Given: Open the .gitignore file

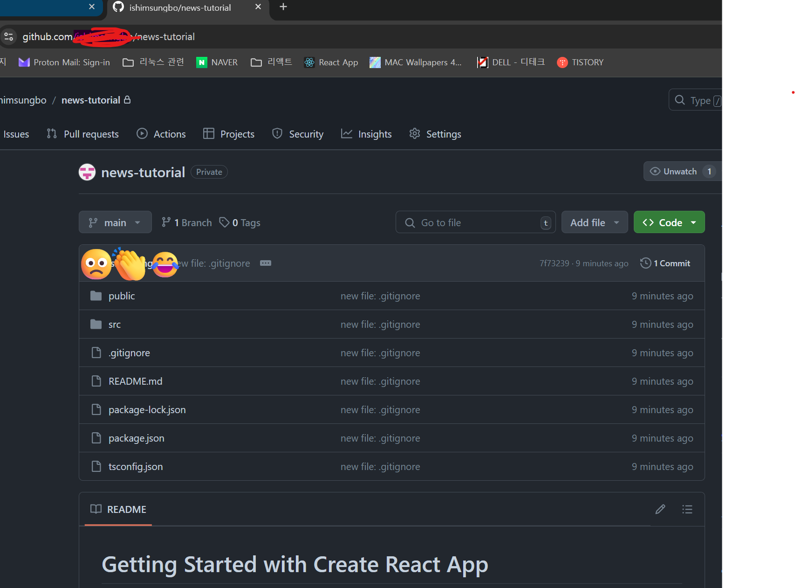Looking at the screenshot, I should click(129, 353).
